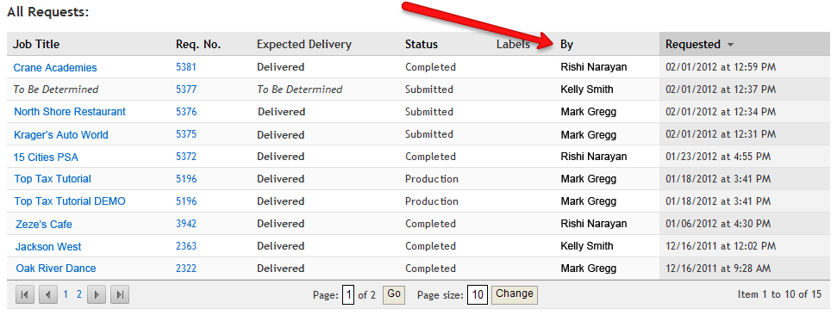
Task: Open the Crane Academies job
Action: click(x=55, y=68)
